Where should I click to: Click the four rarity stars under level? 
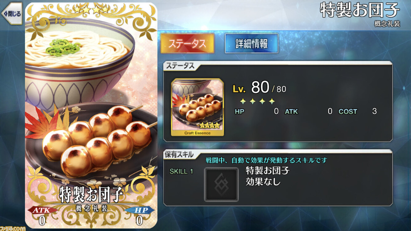click(x=258, y=101)
